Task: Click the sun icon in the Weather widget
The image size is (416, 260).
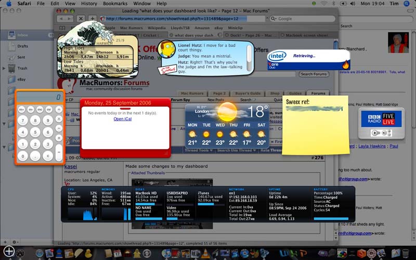Action: point(227,112)
